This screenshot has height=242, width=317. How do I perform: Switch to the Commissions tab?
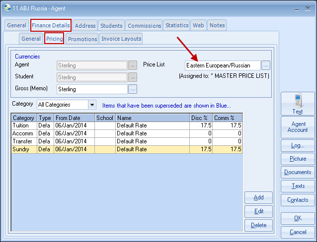pos(144,26)
